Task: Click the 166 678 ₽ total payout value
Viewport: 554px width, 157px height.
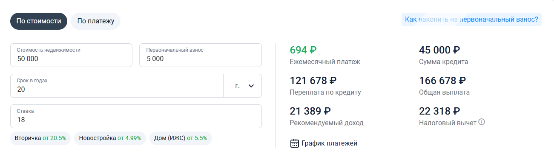Action: coord(442,81)
